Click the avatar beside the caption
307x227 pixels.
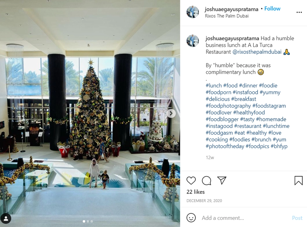pos(193,41)
